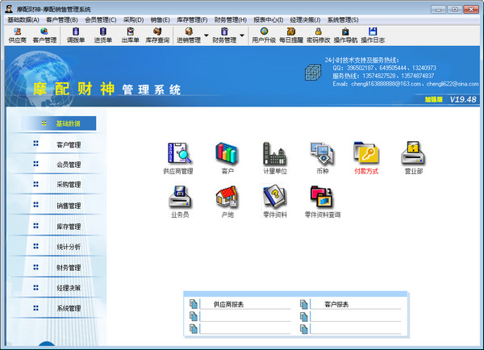484x350 pixels.
Task: Open 库存查询 from the toolbar
Action: (x=157, y=35)
